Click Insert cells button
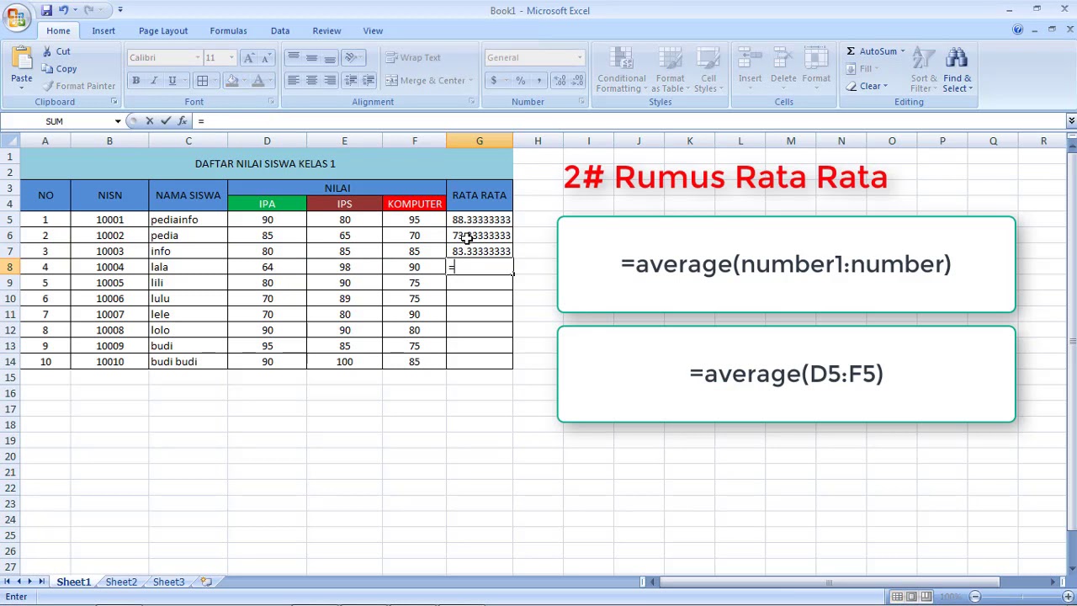Image resolution: width=1077 pixels, height=606 pixels. tap(751, 69)
